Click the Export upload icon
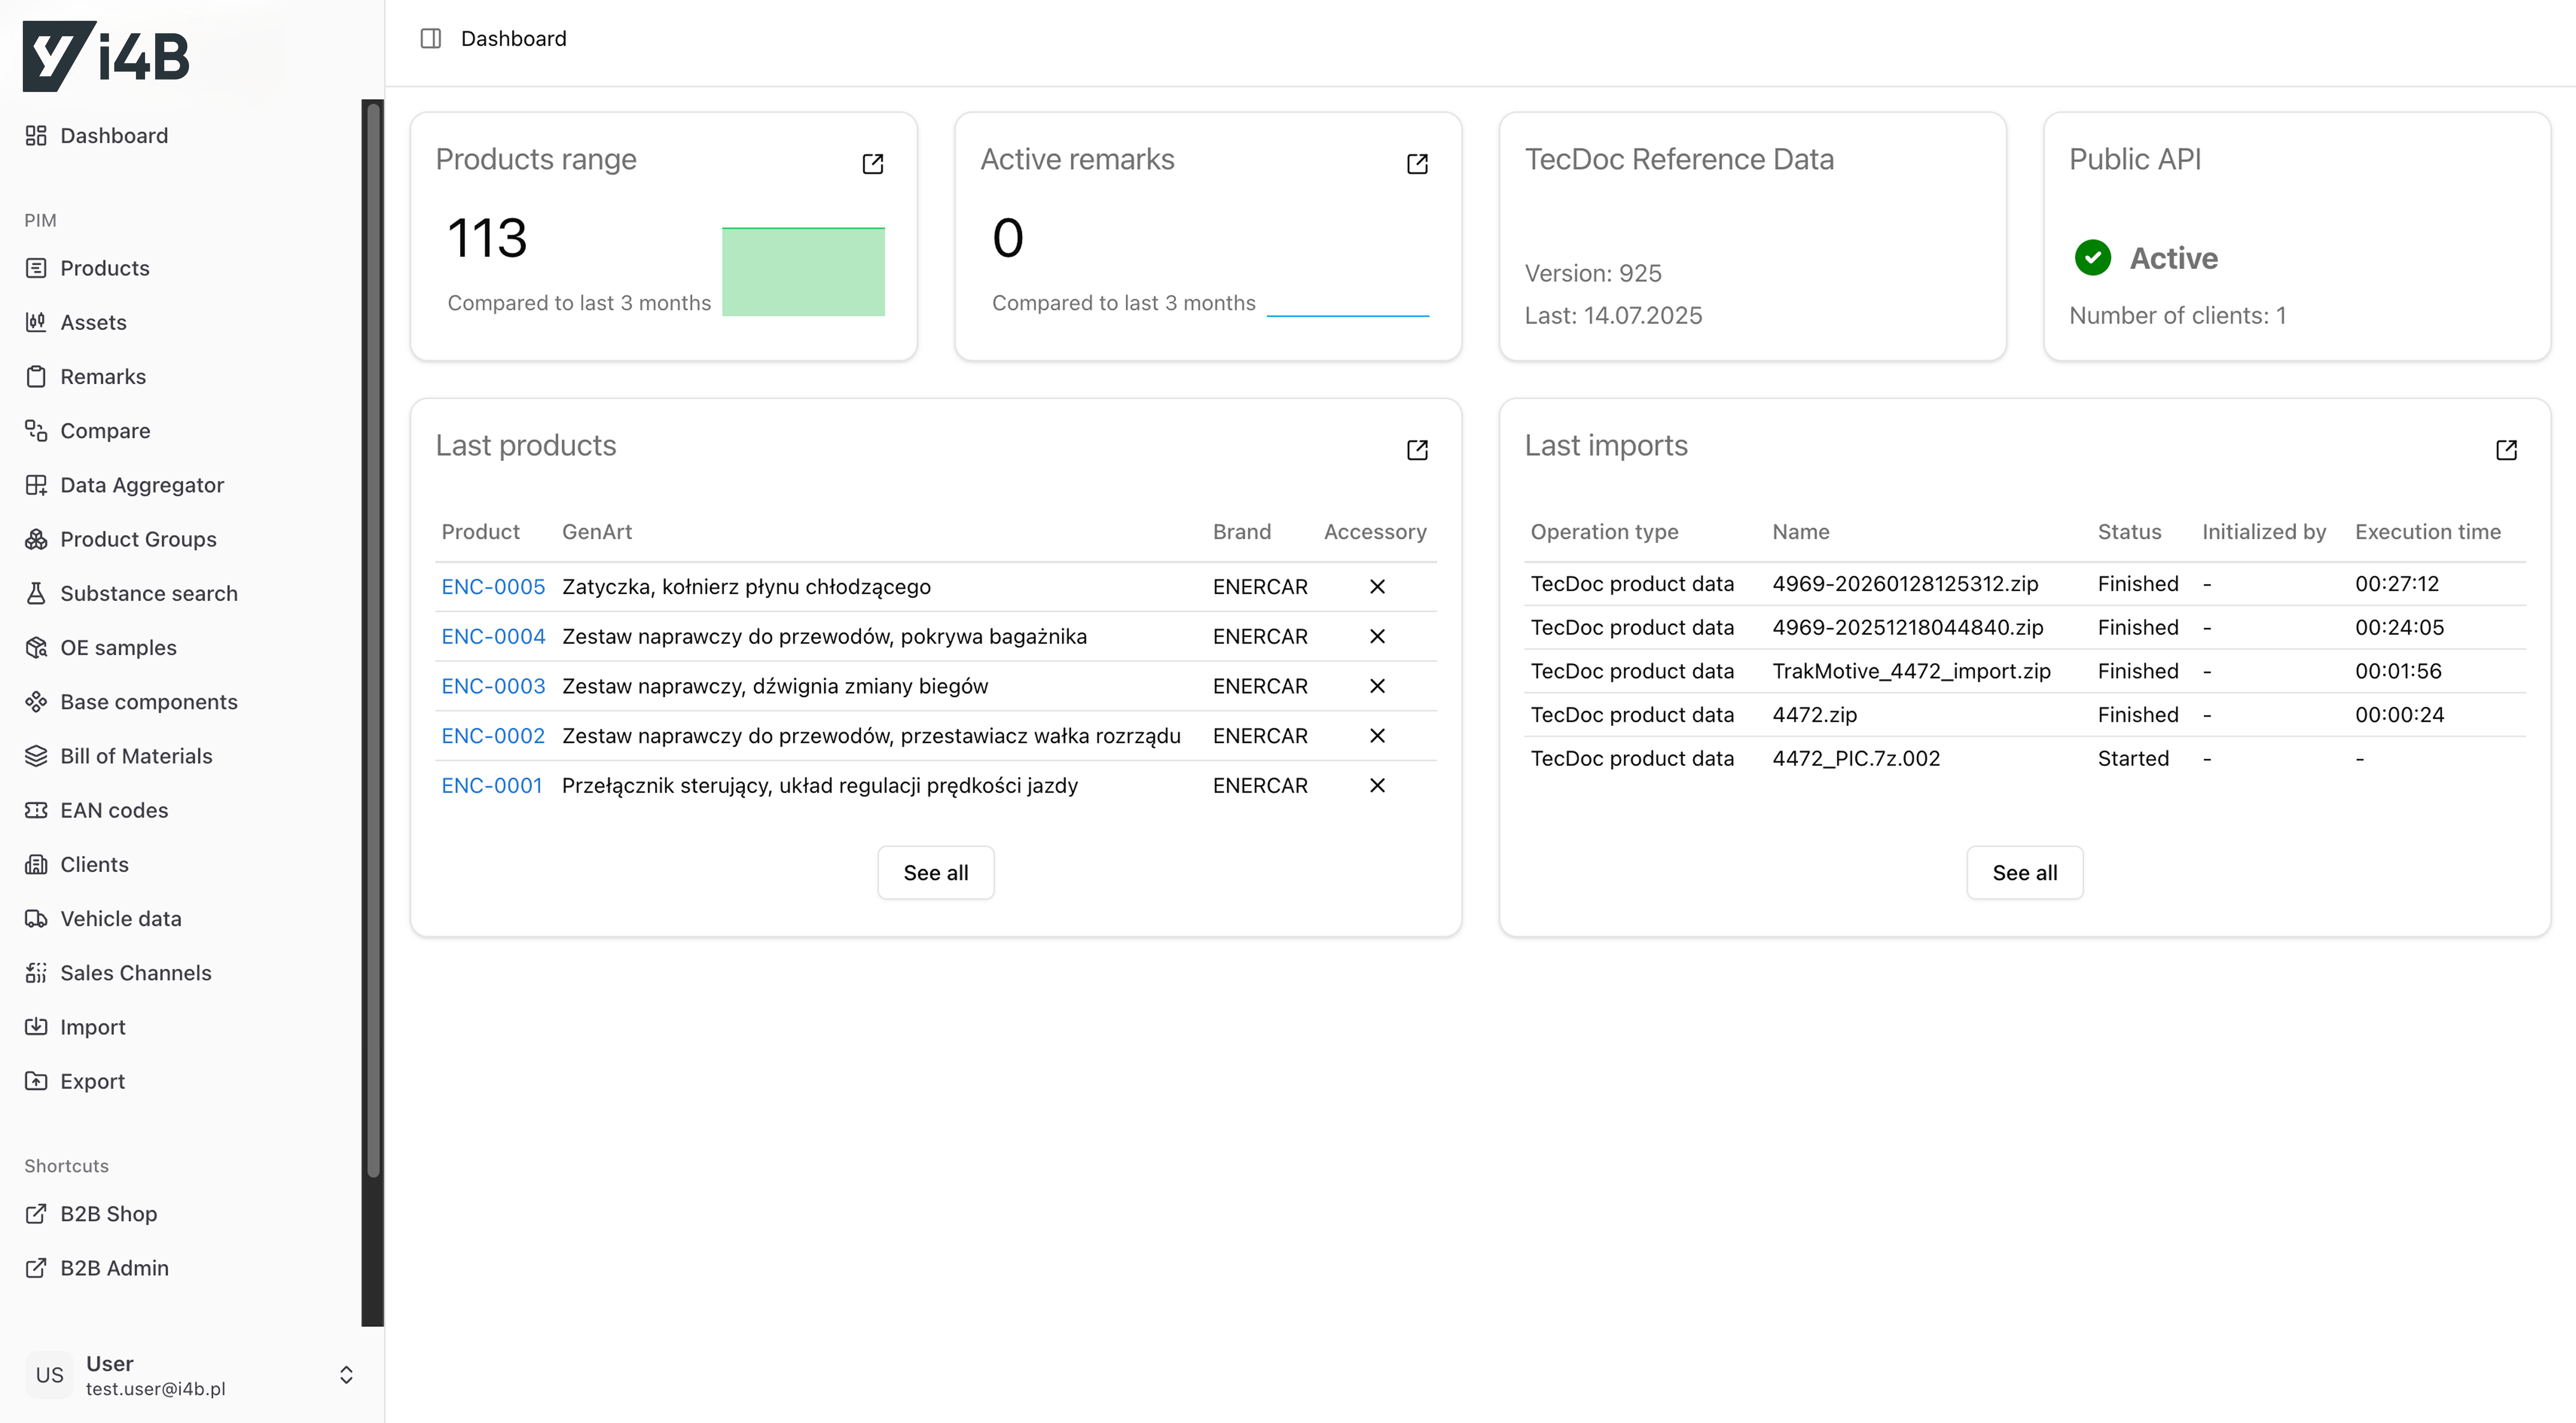This screenshot has width=2576, height=1423. pos(36,1081)
